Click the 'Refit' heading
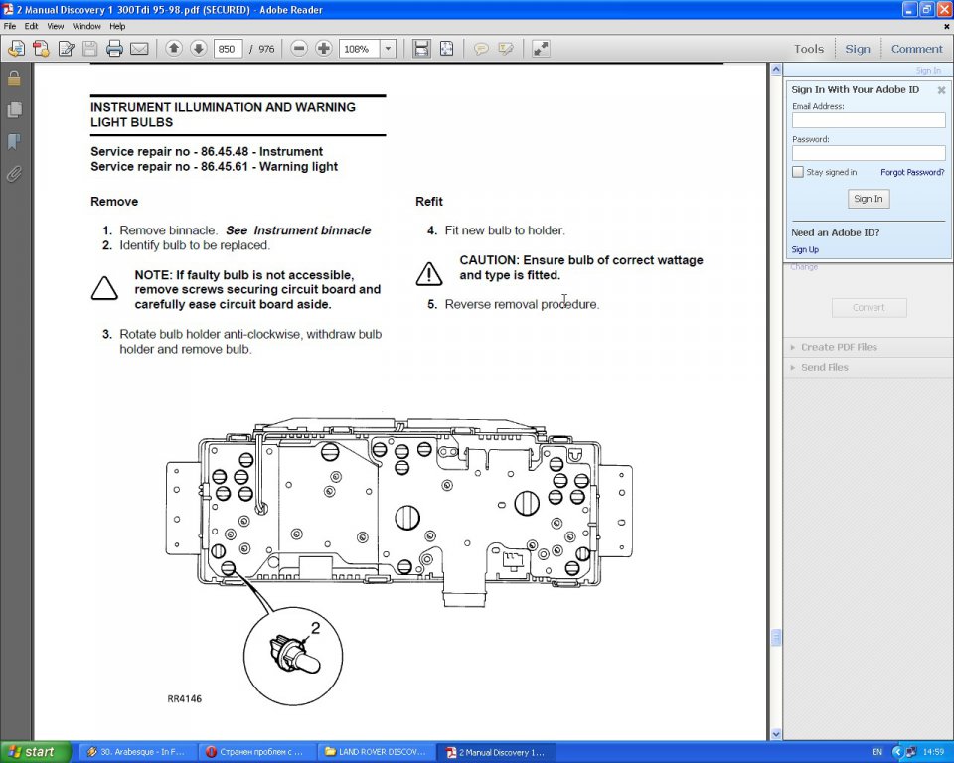This screenshot has height=763, width=954. coord(429,202)
